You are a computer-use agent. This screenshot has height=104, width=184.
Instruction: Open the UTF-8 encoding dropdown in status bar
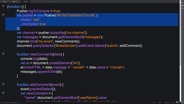[160, 103]
